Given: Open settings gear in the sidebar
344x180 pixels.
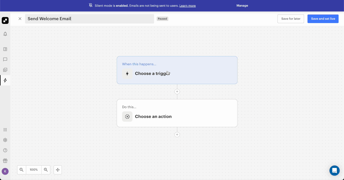Looking at the screenshot, I should point(5,140).
